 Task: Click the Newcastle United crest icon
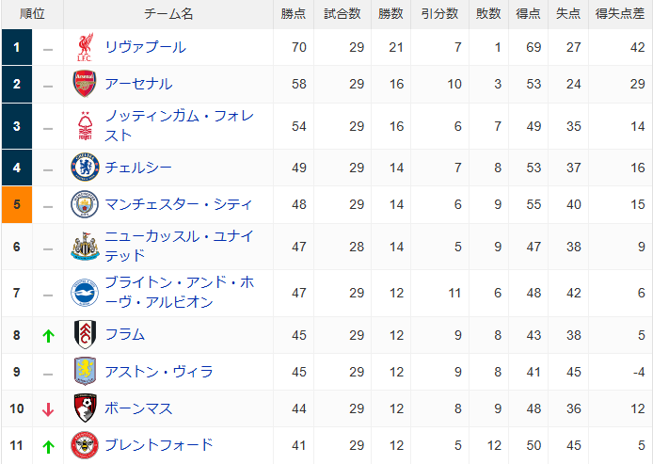(85, 247)
